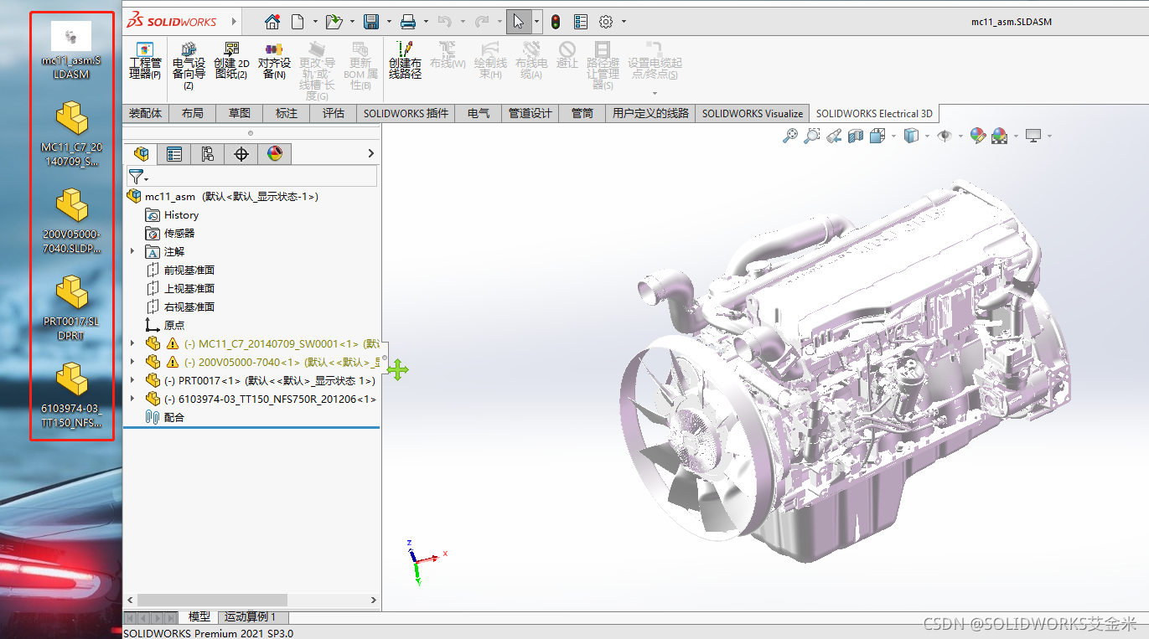1149x639 pixels.
Task: Select 对齐设备 align tool
Action: click(274, 60)
